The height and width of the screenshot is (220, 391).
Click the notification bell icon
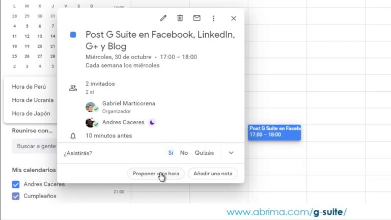73,136
